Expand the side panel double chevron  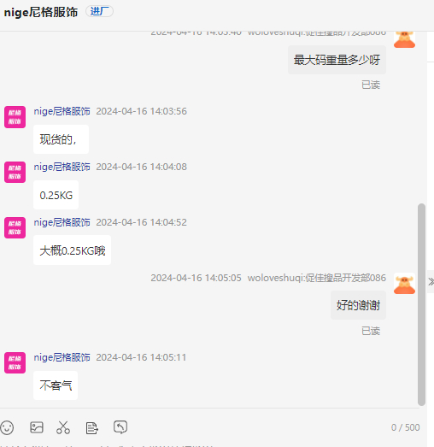click(431, 282)
